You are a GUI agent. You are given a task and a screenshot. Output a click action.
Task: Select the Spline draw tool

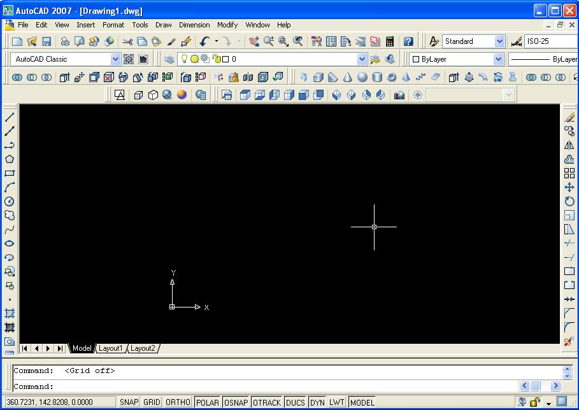tap(9, 229)
